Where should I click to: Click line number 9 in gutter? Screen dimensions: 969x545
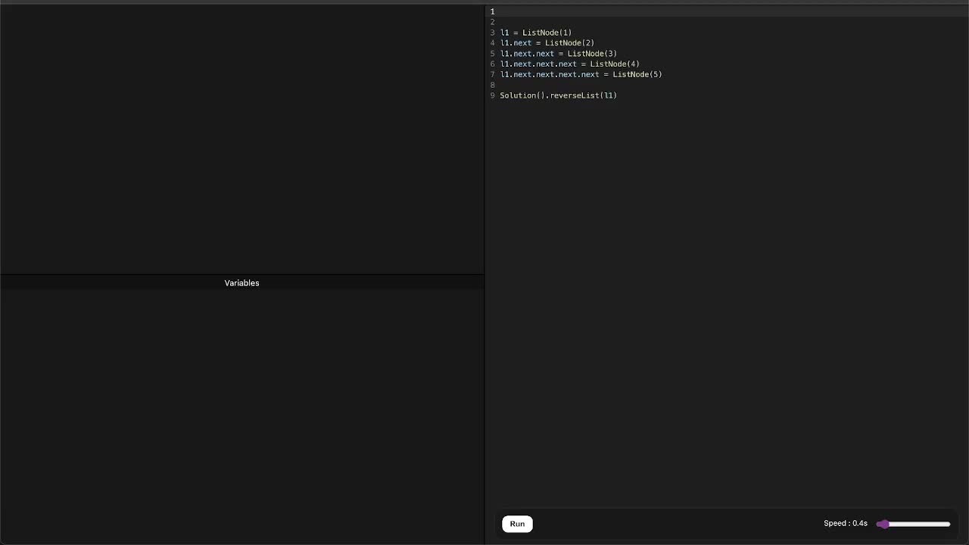(492, 95)
